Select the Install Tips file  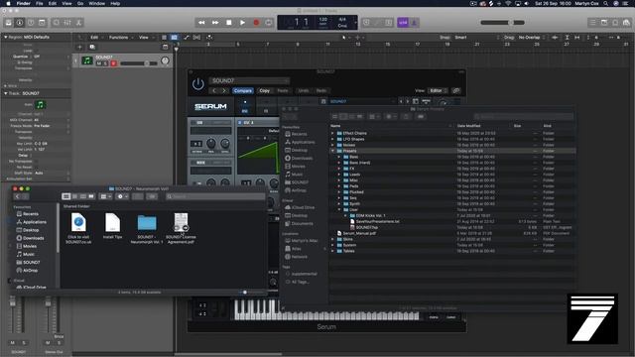click(112, 226)
